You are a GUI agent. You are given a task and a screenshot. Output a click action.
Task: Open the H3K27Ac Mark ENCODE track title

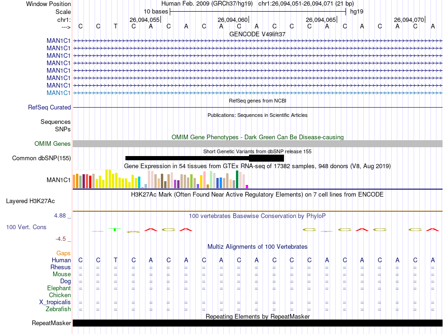(x=257, y=195)
